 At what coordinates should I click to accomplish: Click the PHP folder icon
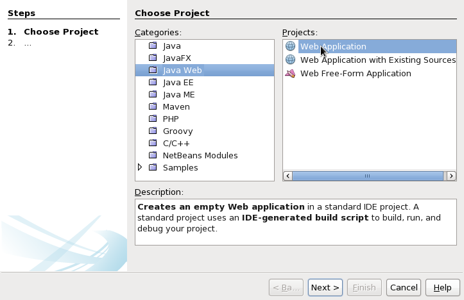153,119
